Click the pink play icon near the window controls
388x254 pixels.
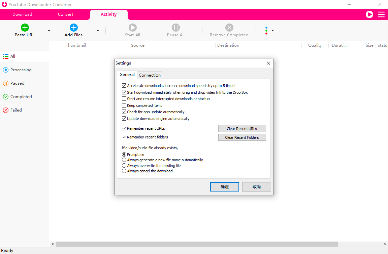[x=369, y=14]
